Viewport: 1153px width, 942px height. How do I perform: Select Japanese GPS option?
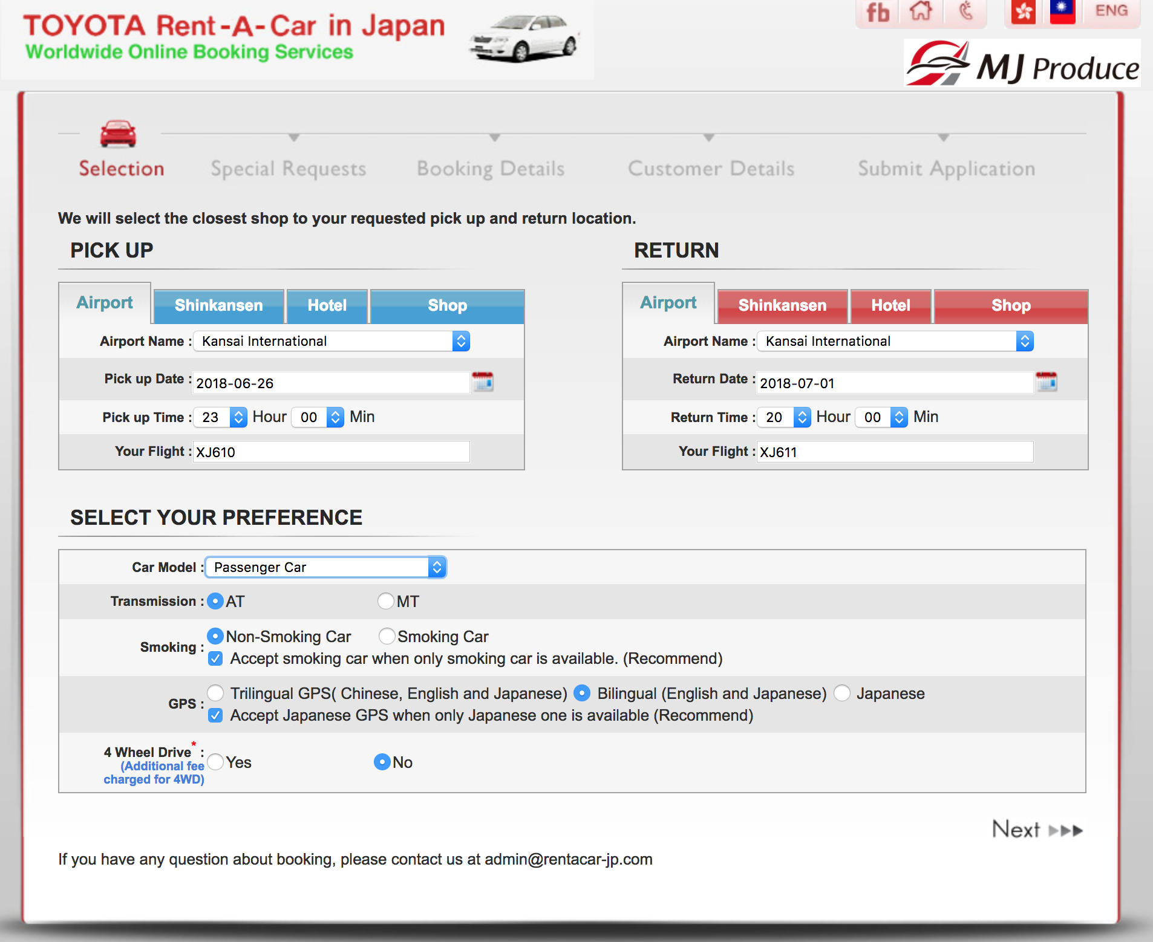(842, 694)
